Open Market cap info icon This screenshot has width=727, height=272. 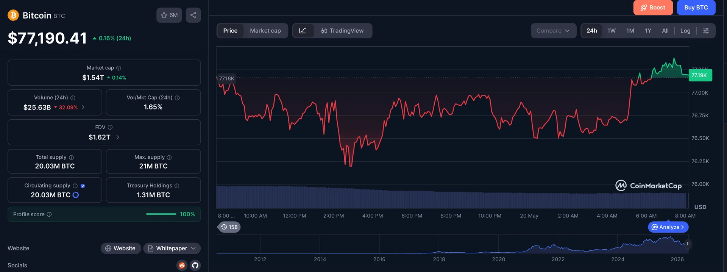[x=119, y=68]
